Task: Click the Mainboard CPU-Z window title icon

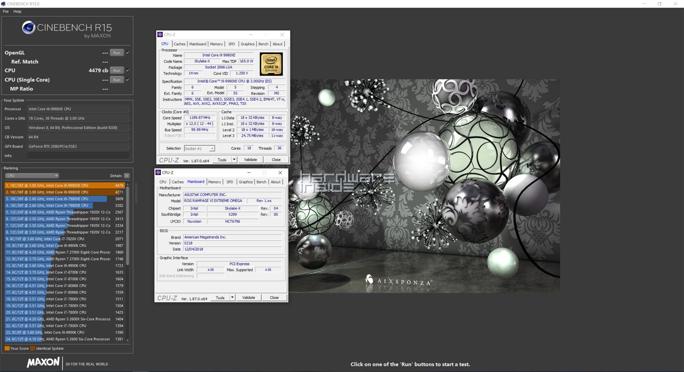Action: click(158, 172)
